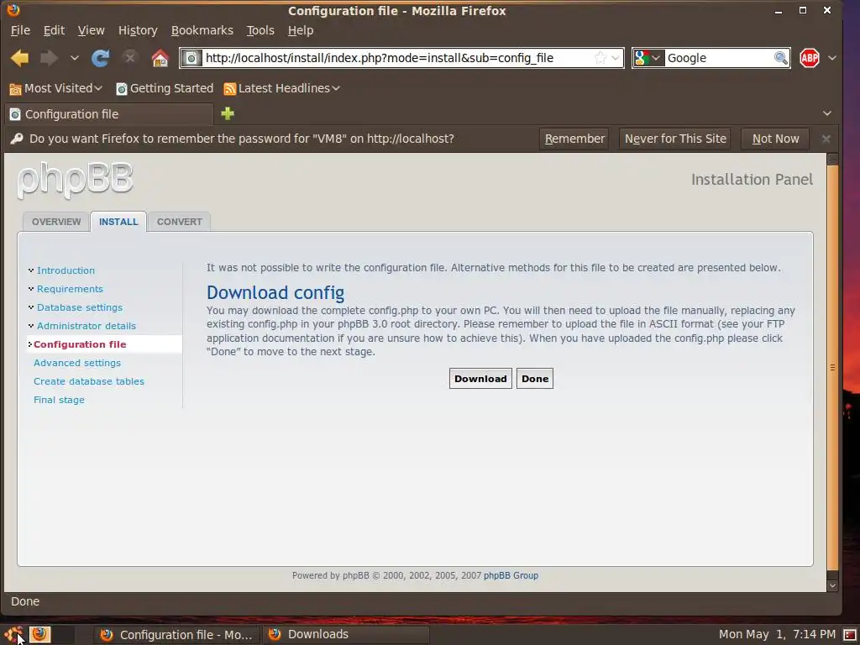Screen dimensions: 860x645
Task: Open the address bar history dropdown
Action: pos(616,58)
